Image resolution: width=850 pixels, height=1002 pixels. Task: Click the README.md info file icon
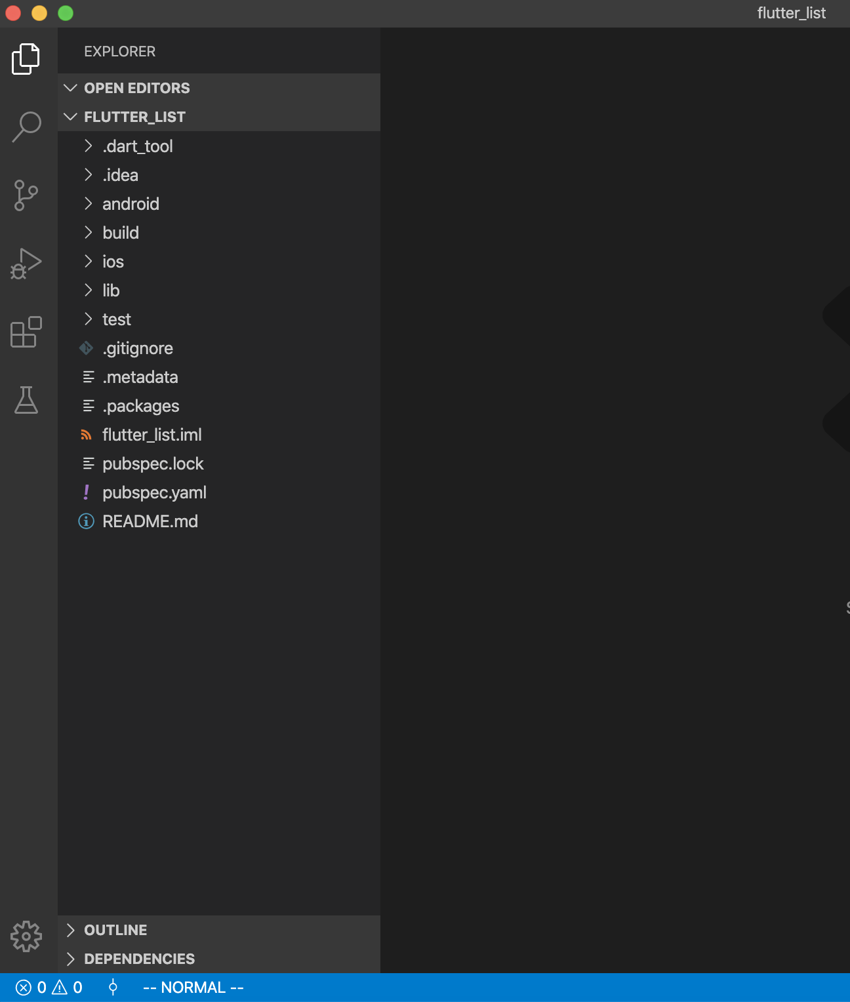86,521
